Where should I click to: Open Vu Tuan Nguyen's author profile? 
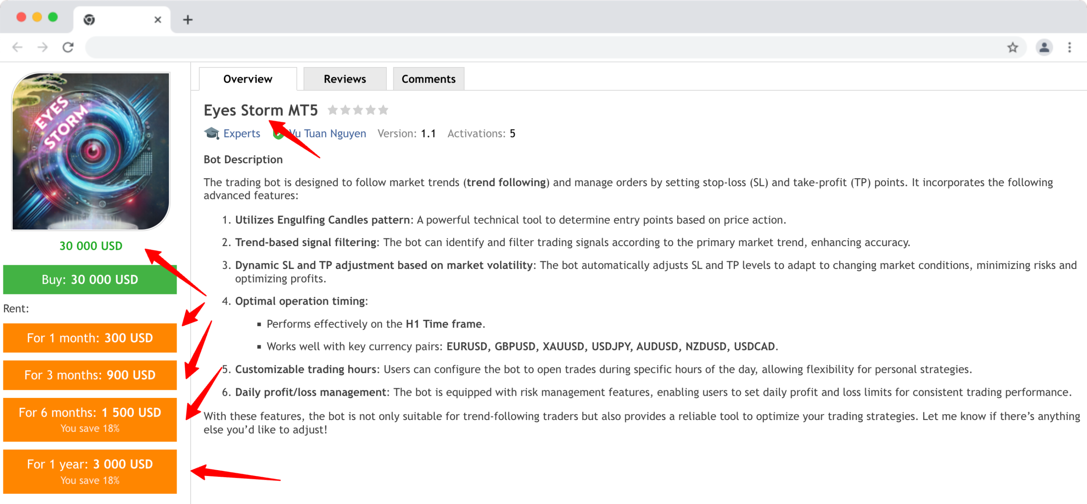pyautogui.click(x=327, y=133)
